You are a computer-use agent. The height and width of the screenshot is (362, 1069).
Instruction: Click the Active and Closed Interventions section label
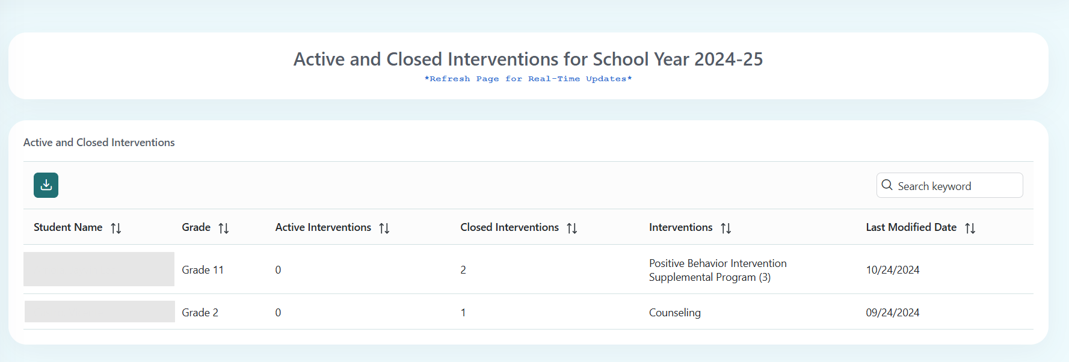point(99,142)
